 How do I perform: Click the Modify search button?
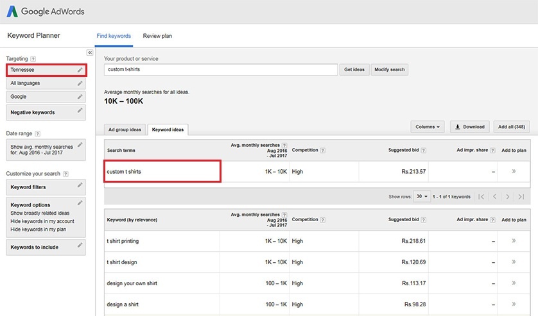(390, 70)
